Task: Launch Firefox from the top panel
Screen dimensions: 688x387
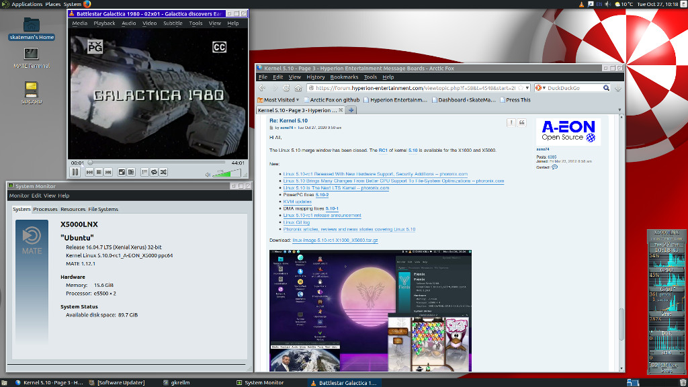Action: [x=87, y=4]
